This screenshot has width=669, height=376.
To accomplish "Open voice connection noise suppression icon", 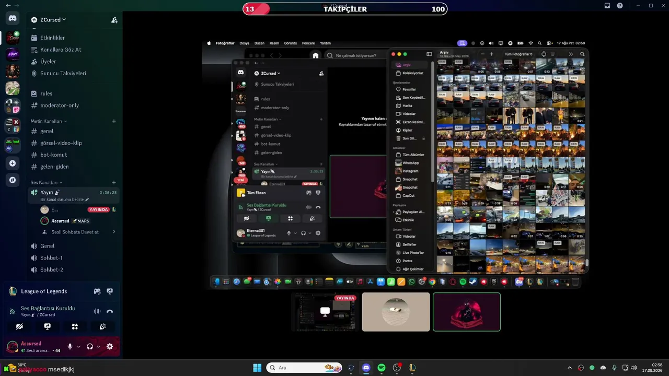I will tap(97, 311).
